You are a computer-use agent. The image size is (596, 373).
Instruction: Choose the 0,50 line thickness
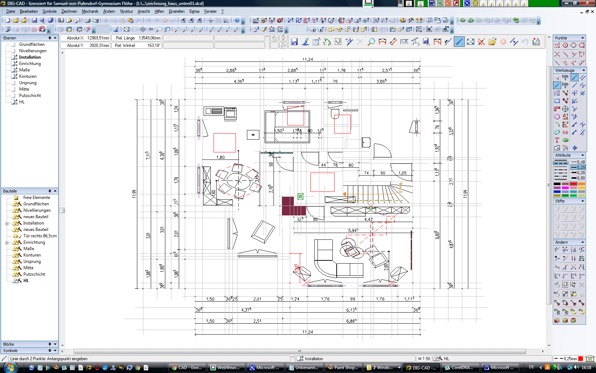(578, 178)
